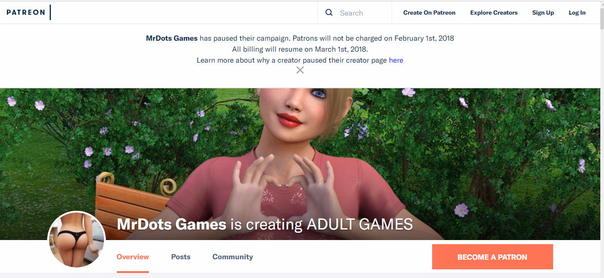Click 'All billing will resume on March 1st, 2018.' text
This screenshot has height=278, width=604.
(x=300, y=49)
